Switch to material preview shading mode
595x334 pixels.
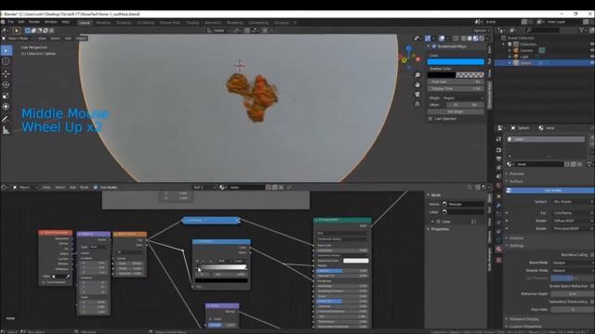click(x=476, y=38)
